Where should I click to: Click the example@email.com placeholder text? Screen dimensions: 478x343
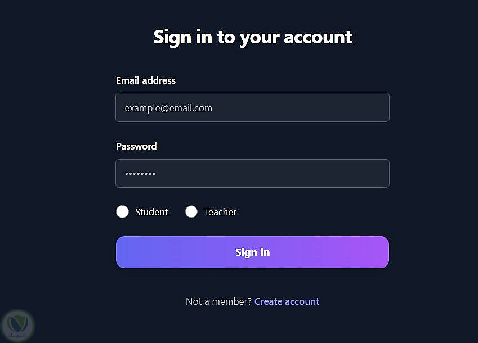click(168, 108)
